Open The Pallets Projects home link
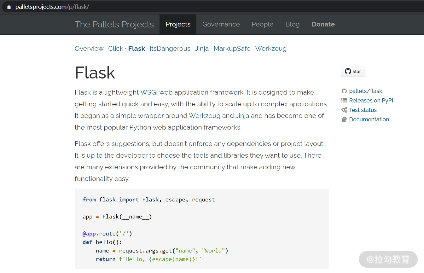The width and height of the screenshot is (424, 273). point(114,24)
